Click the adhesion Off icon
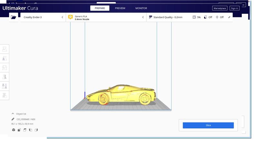The height and width of the screenshot is (145, 258). coord(217,17)
